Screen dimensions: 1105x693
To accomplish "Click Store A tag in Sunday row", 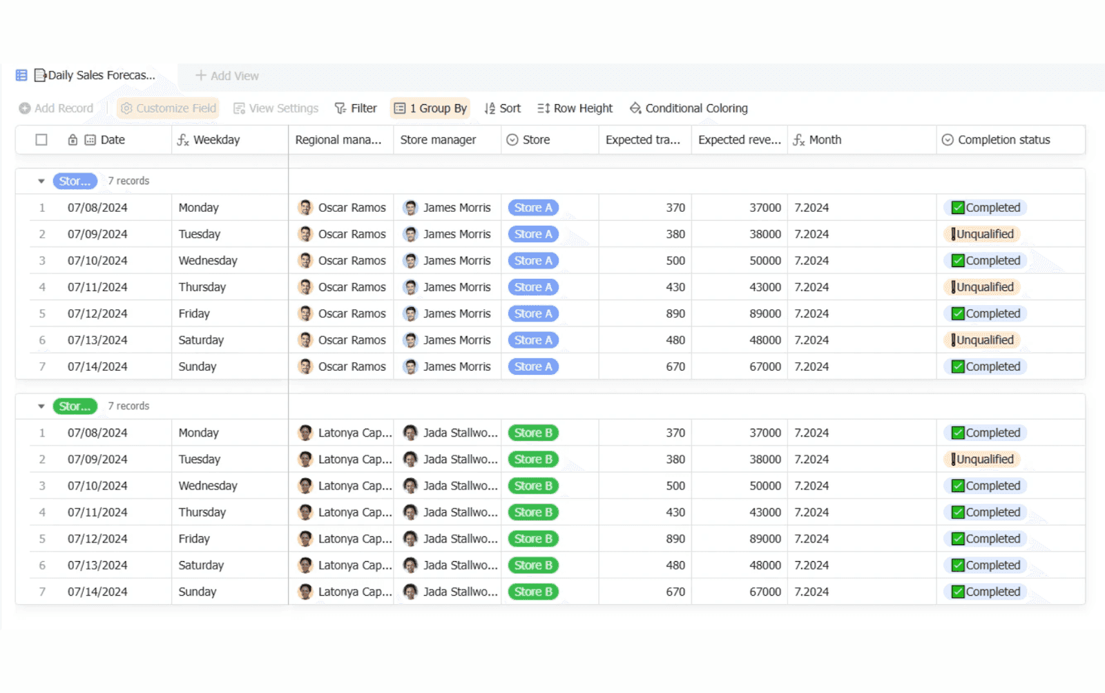I will (533, 367).
